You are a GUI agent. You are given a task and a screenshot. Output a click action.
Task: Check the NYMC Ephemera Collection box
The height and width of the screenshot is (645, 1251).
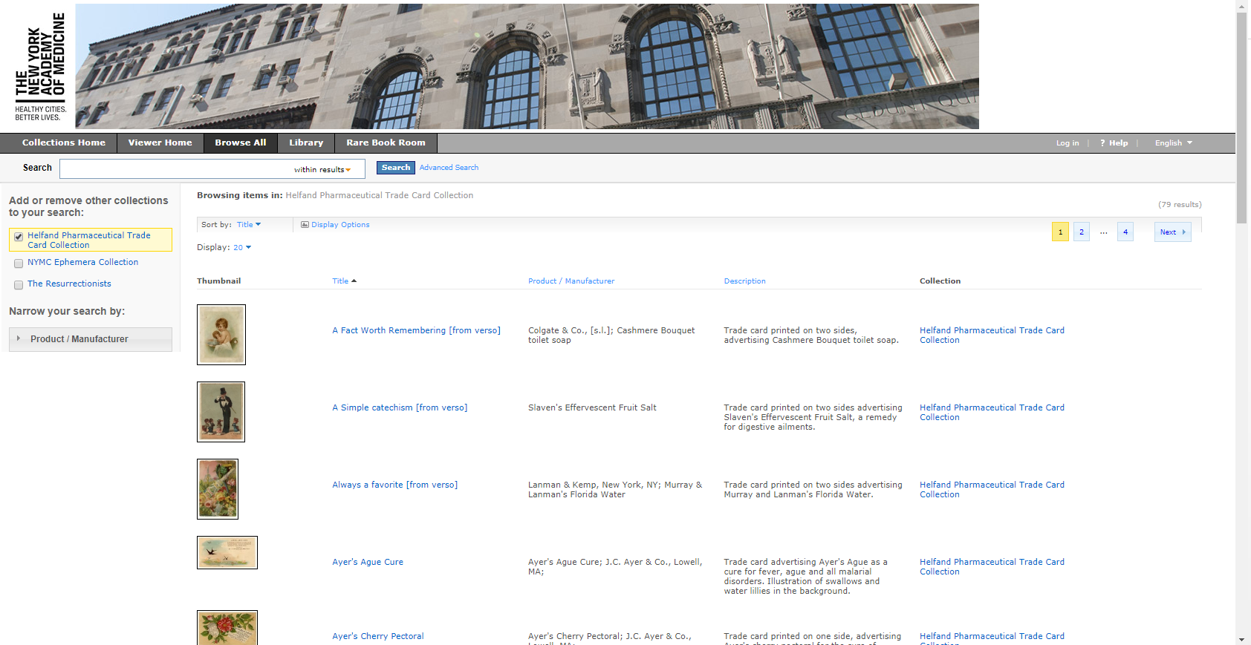(x=19, y=263)
